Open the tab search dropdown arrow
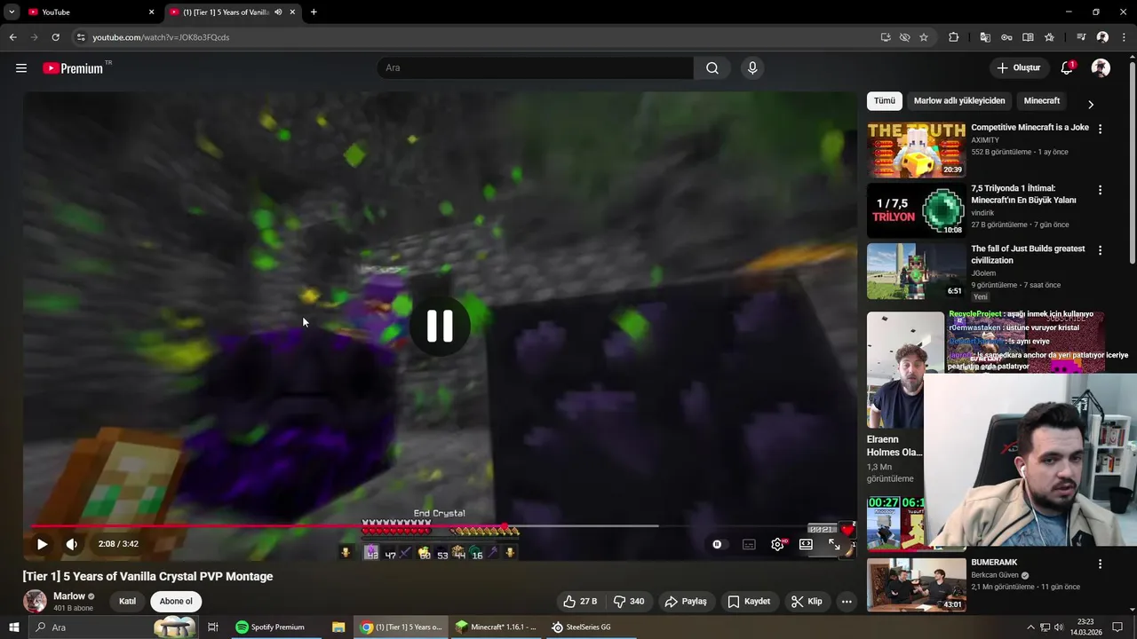Viewport: 1137px width, 639px height. pos(12,12)
